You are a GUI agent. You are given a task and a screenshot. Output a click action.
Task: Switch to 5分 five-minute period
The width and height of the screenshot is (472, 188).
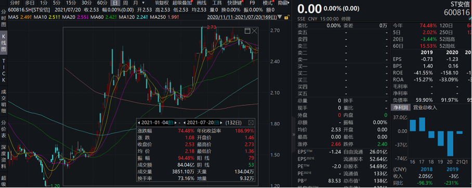click(57, 3)
